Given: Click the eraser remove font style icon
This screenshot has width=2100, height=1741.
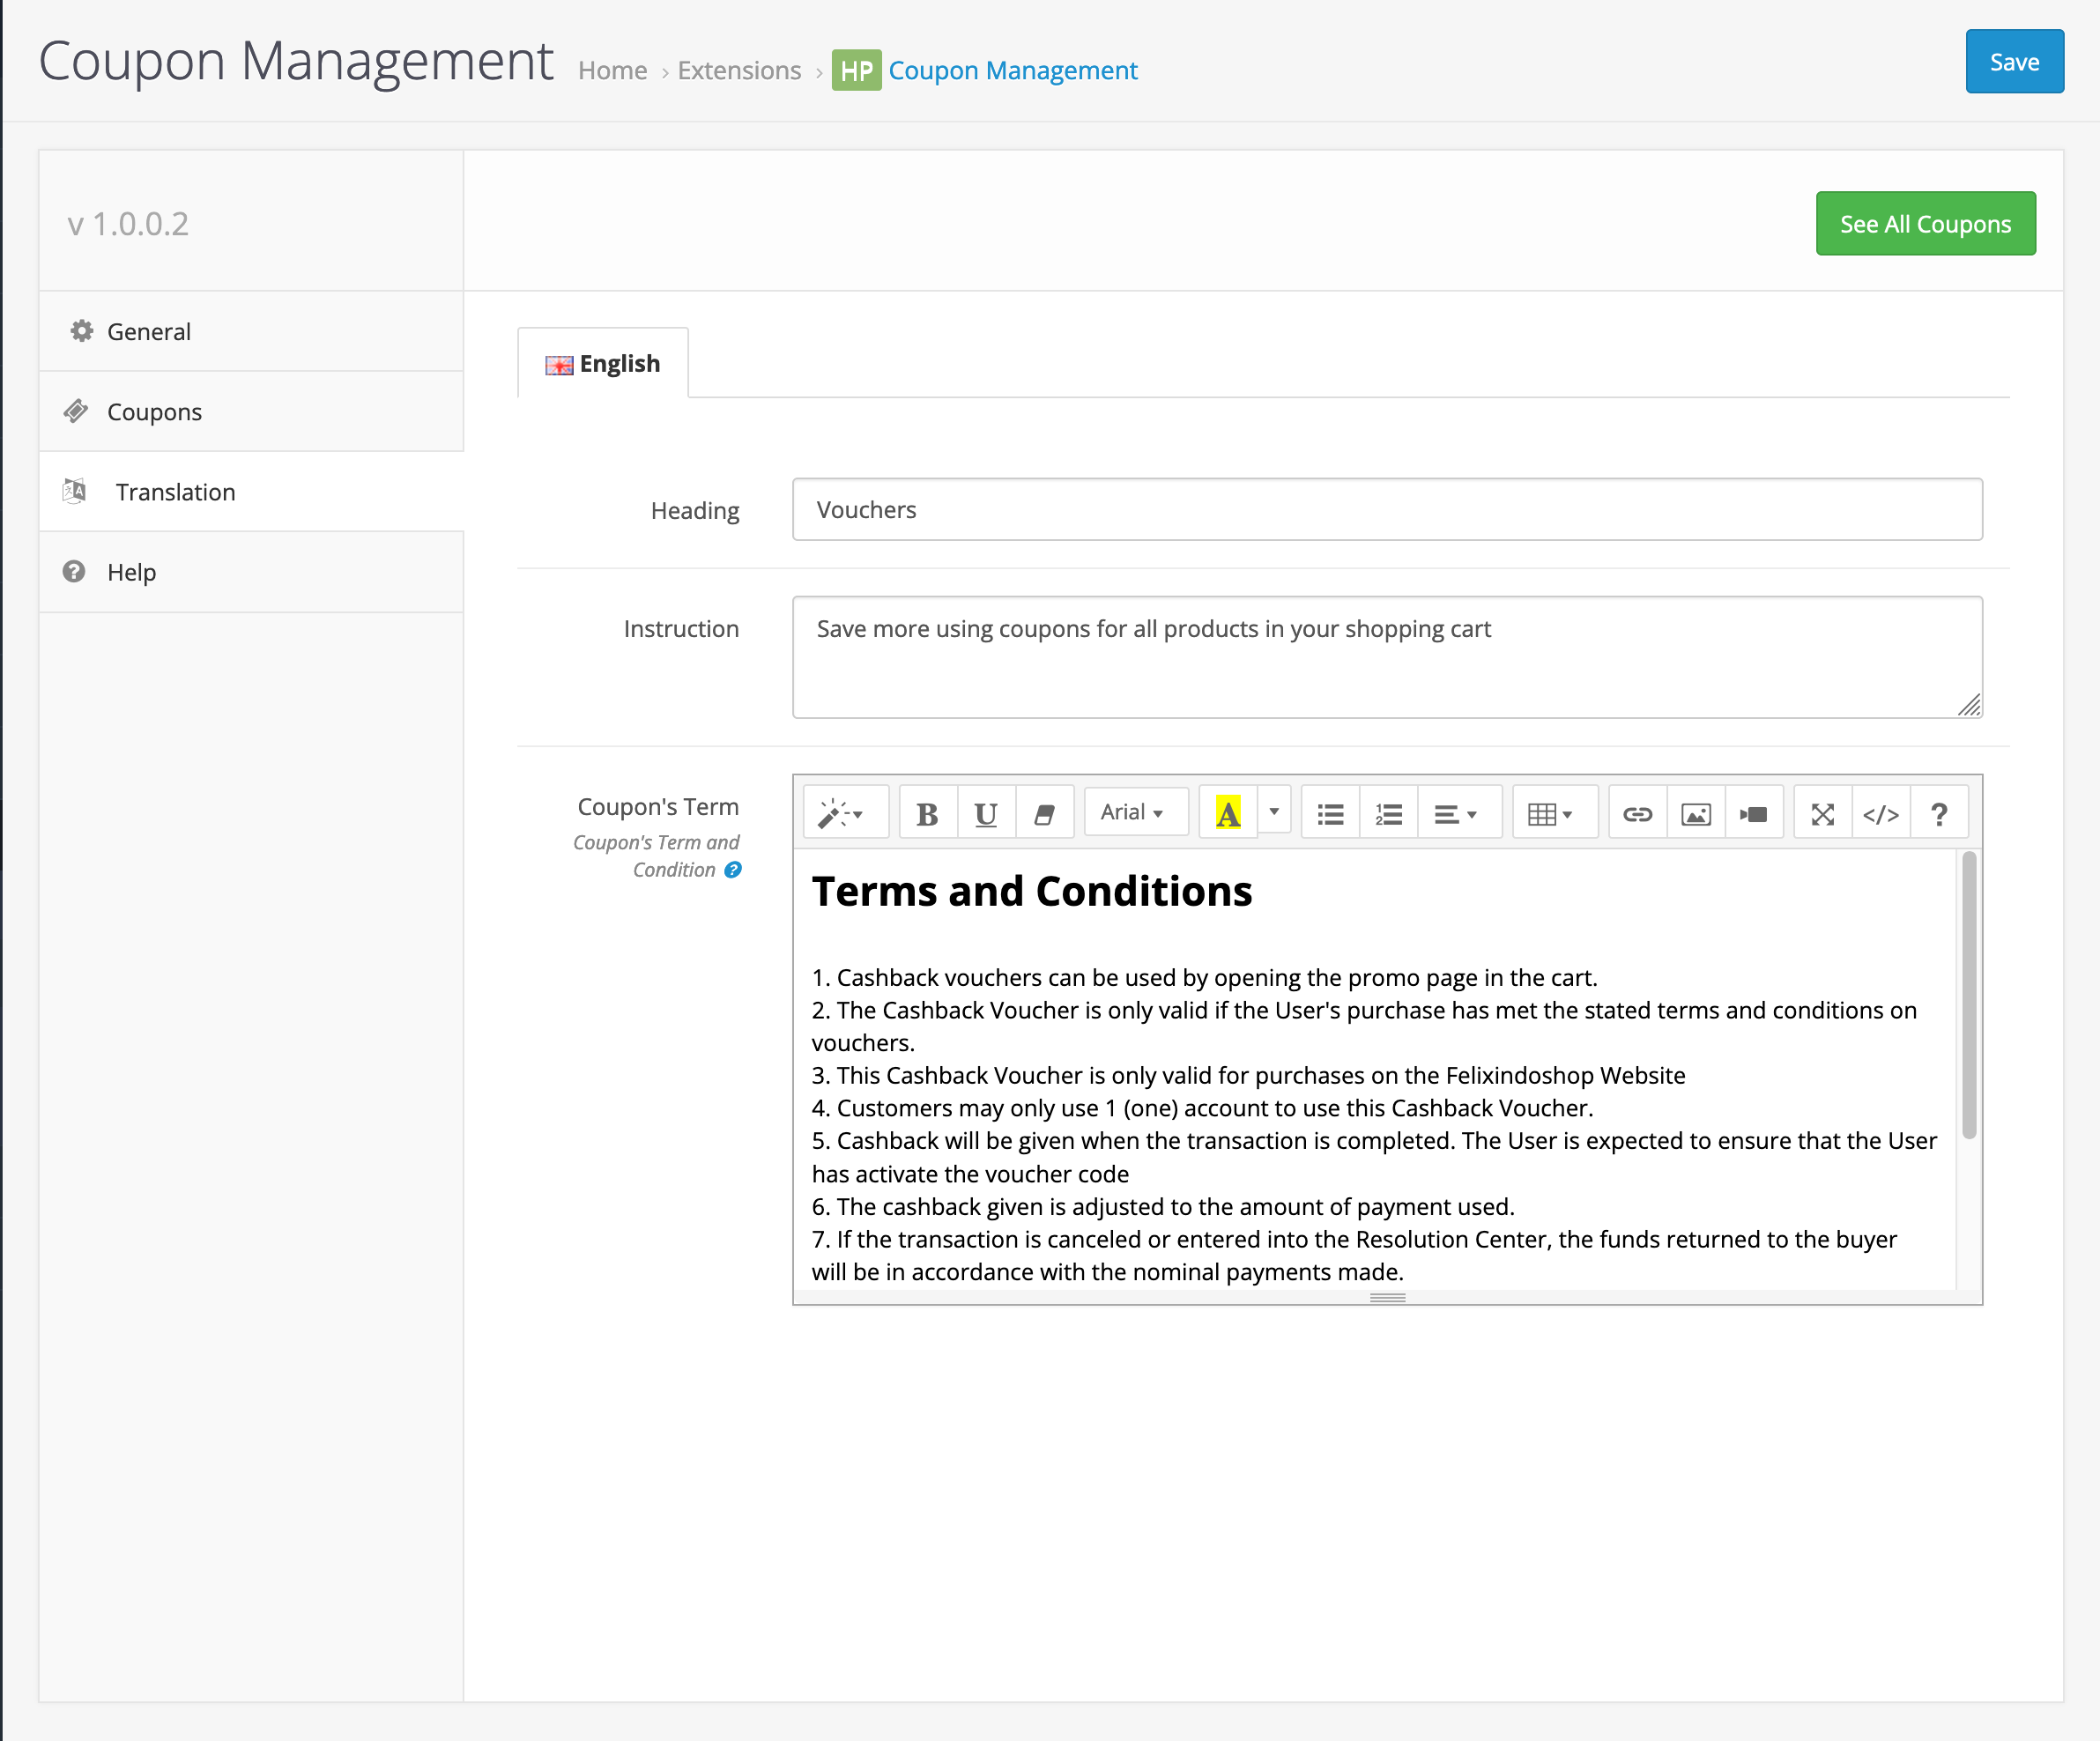Looking at the screenshot, I should pyautogui.click(x=1044, y=813).
